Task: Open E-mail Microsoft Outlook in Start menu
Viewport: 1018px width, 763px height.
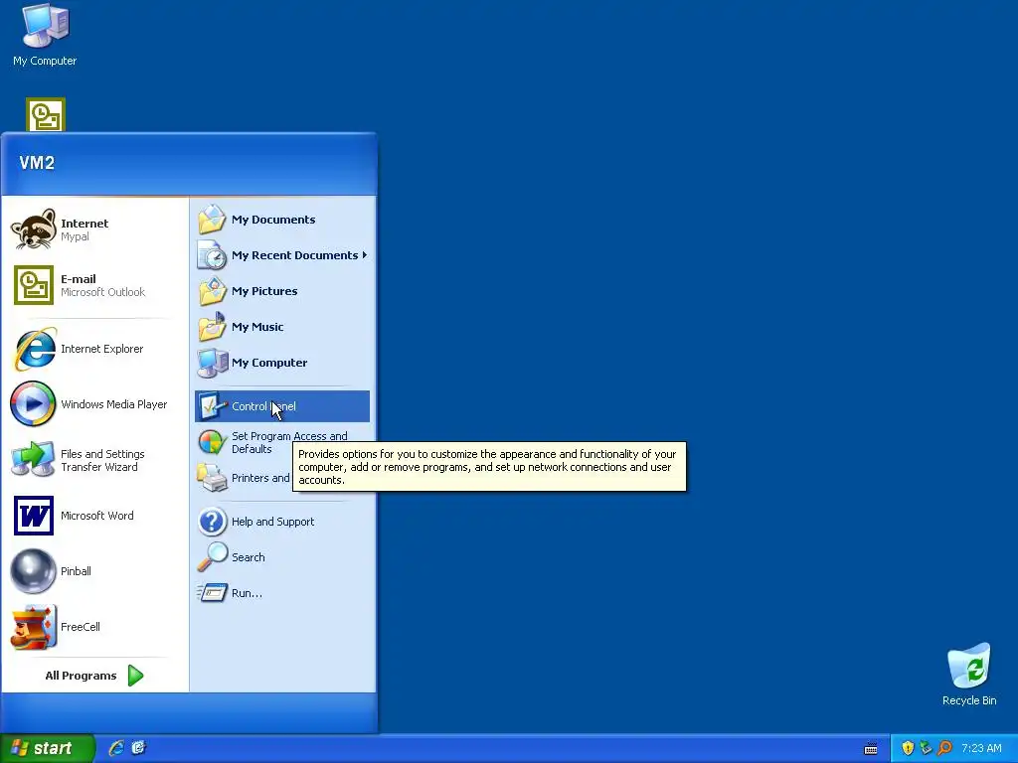Action: coord(94,285)
